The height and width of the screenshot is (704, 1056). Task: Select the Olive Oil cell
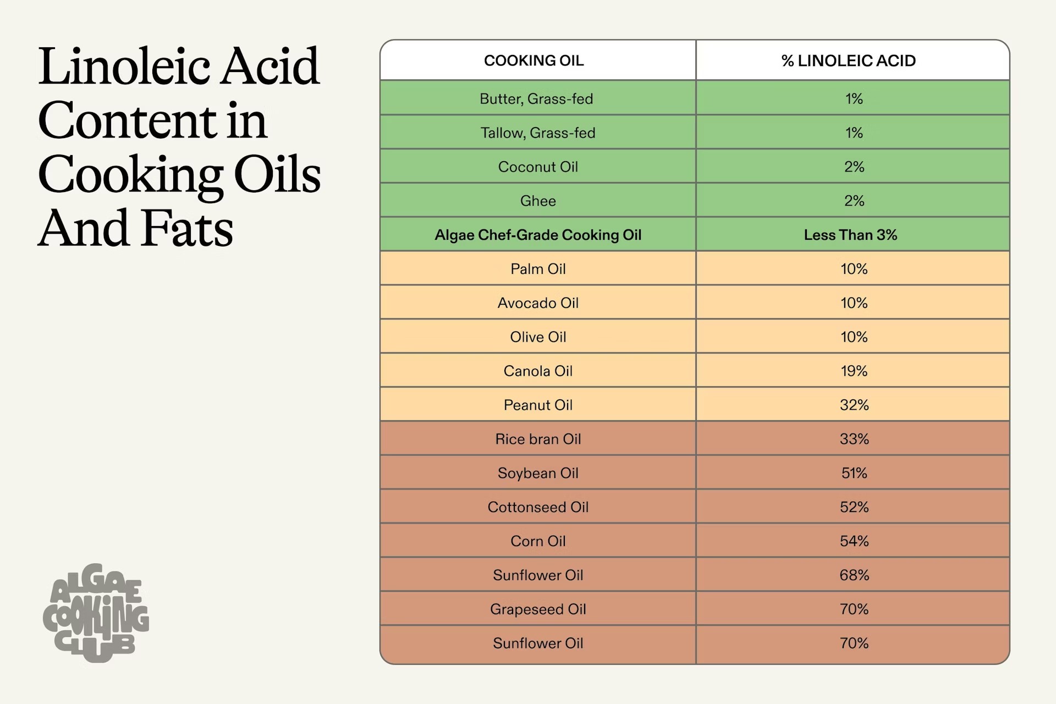click(x=537, y=337)
